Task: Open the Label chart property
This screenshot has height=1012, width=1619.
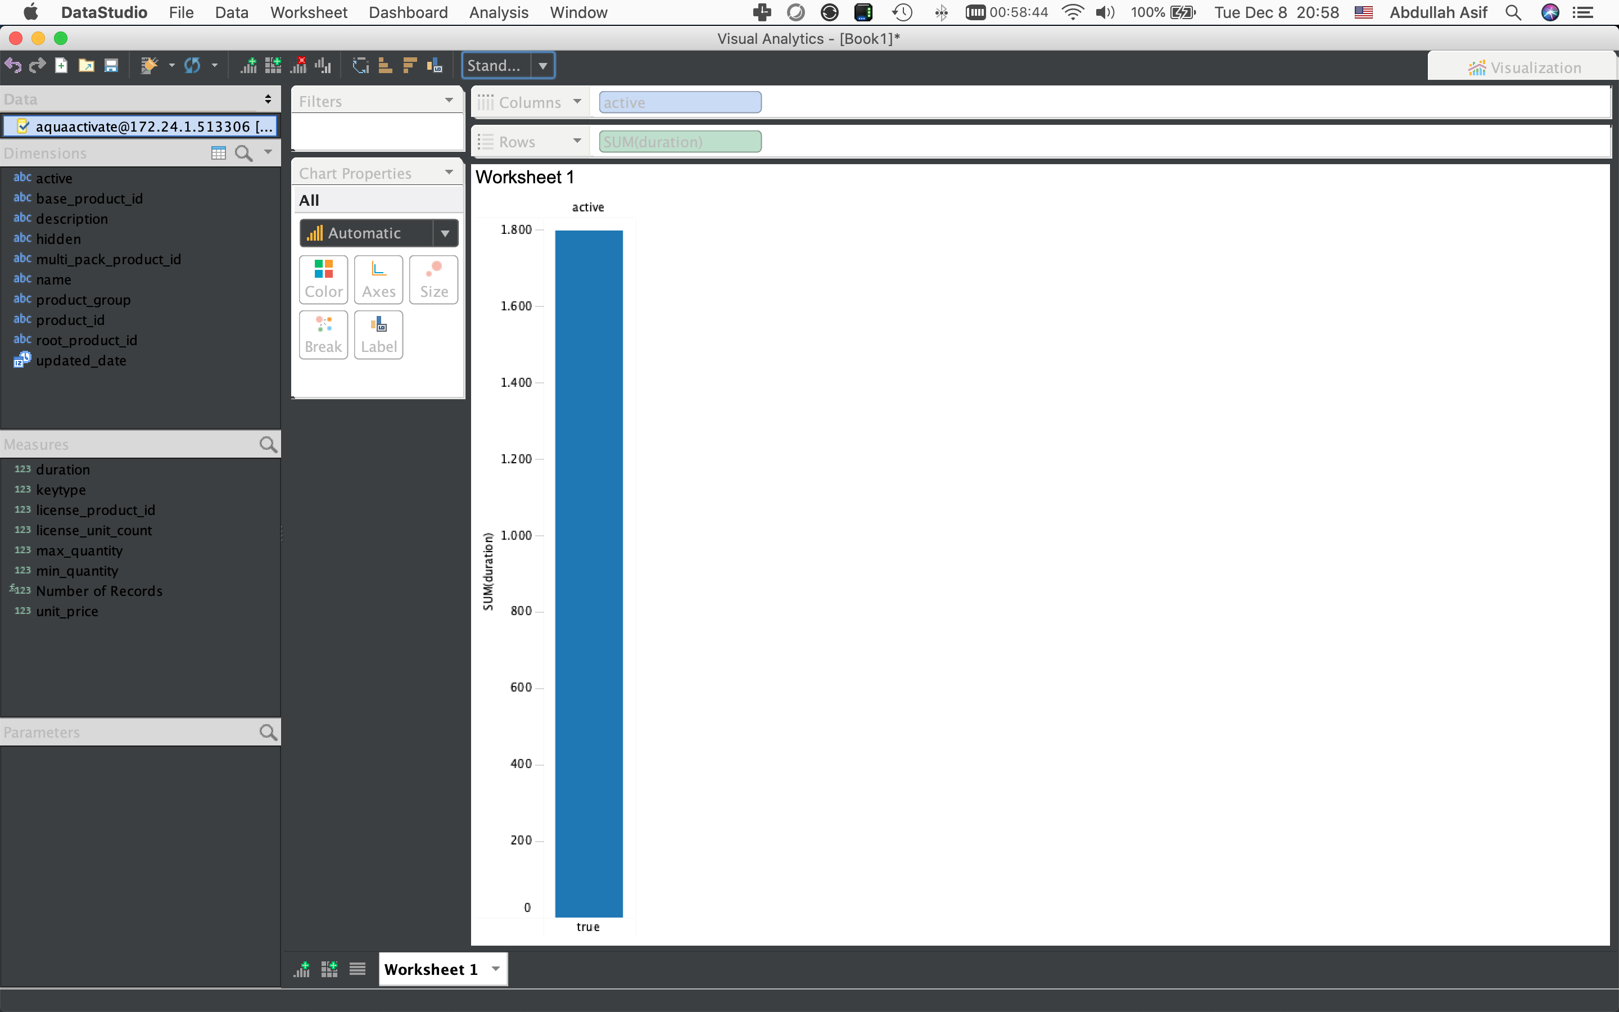Action: coord(379,335)
